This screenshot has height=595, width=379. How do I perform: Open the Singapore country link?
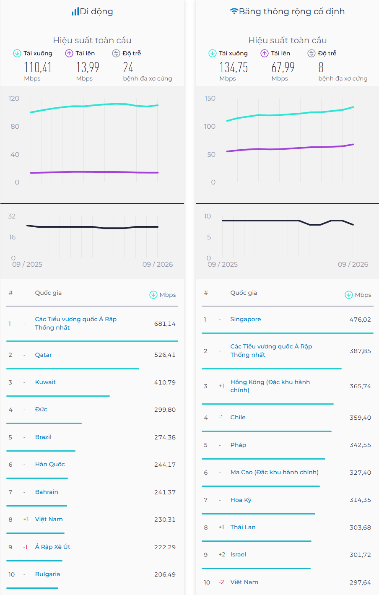coord(246,319)
